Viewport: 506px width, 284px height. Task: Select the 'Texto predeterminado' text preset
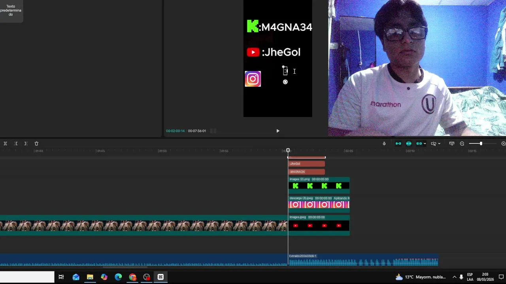coord(11,11)
